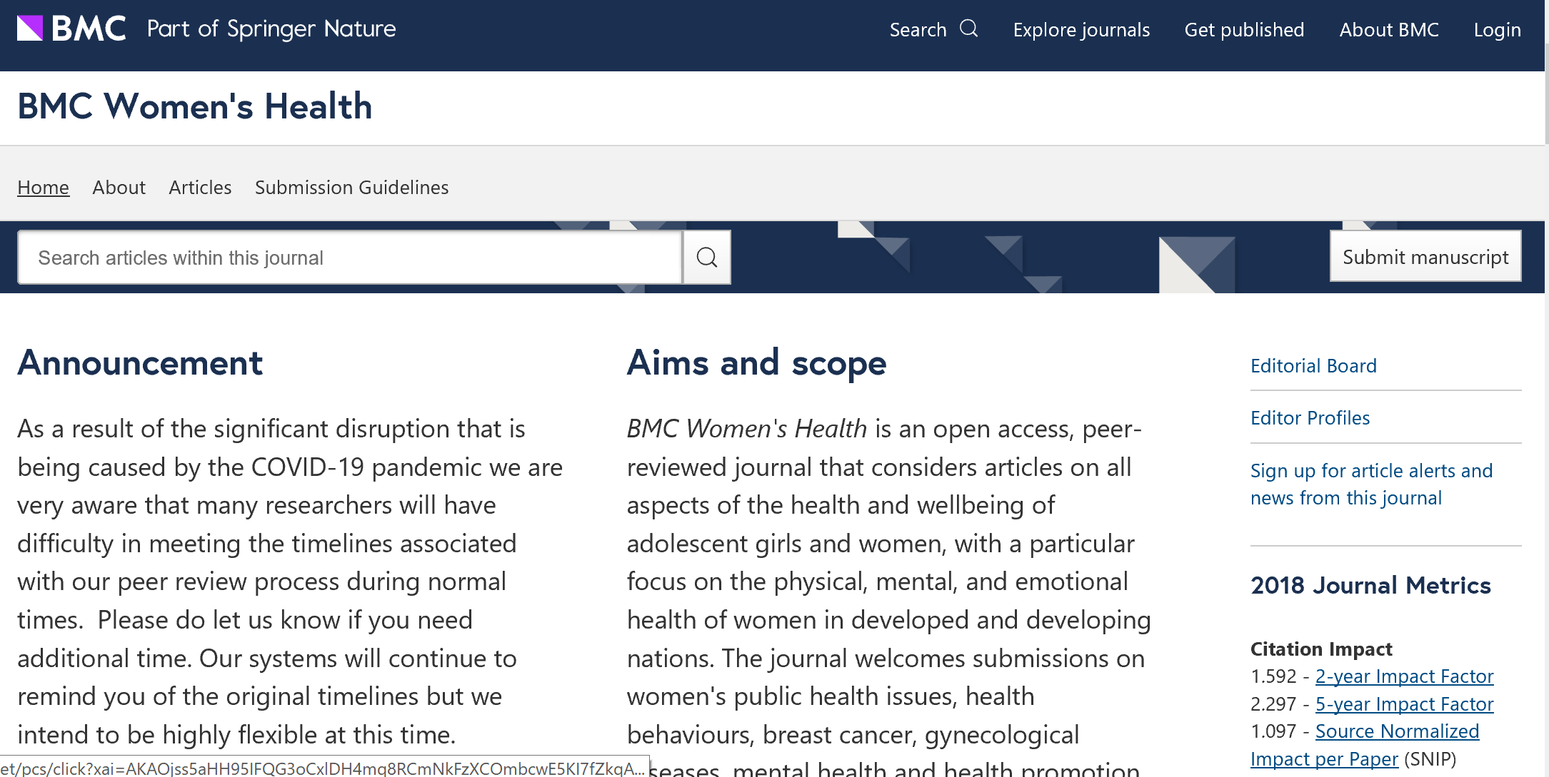The width and height of the screenshot is (1549, 777).
Task: Open Submission Guidelines tab
Action: (352, 187)
